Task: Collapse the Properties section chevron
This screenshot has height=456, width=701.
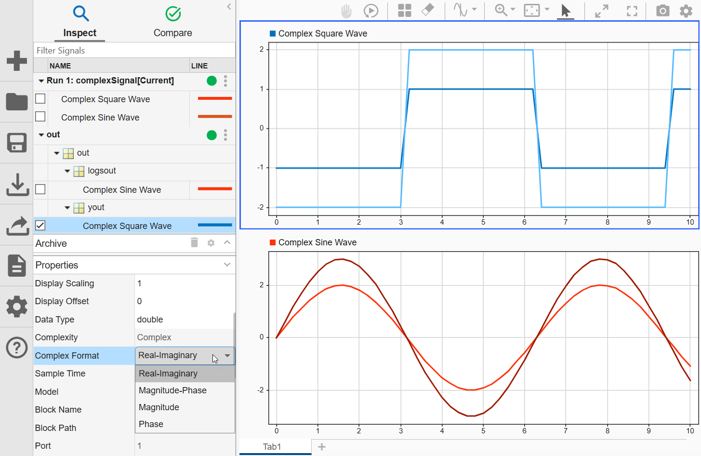Action: (x=227, y=265)
